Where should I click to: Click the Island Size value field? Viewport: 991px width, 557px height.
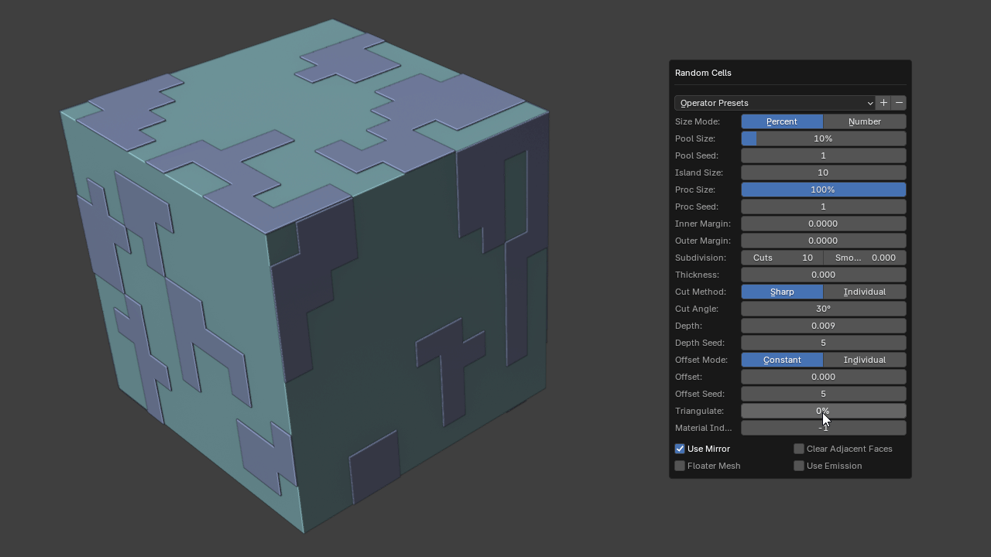click(x=823, y=173)
